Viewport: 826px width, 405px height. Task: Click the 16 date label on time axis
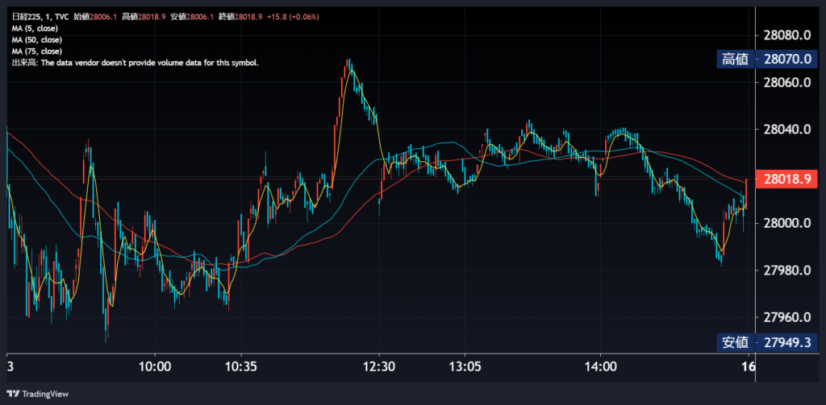(x=749, y=366)
